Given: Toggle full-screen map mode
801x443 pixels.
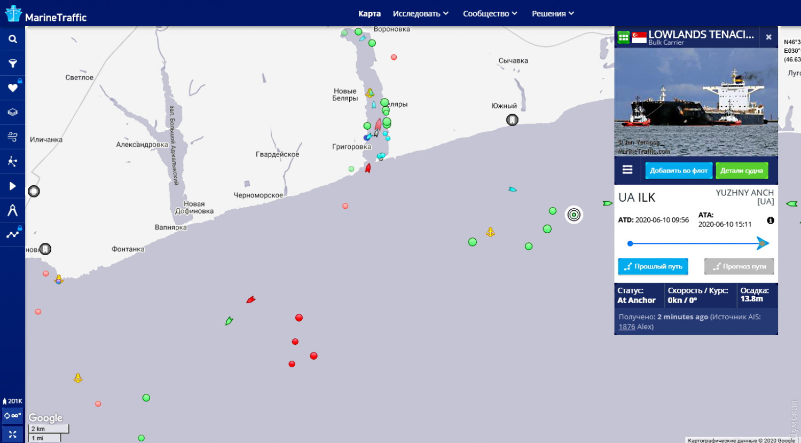Looking at the screenshot, I should click(12, 434).
